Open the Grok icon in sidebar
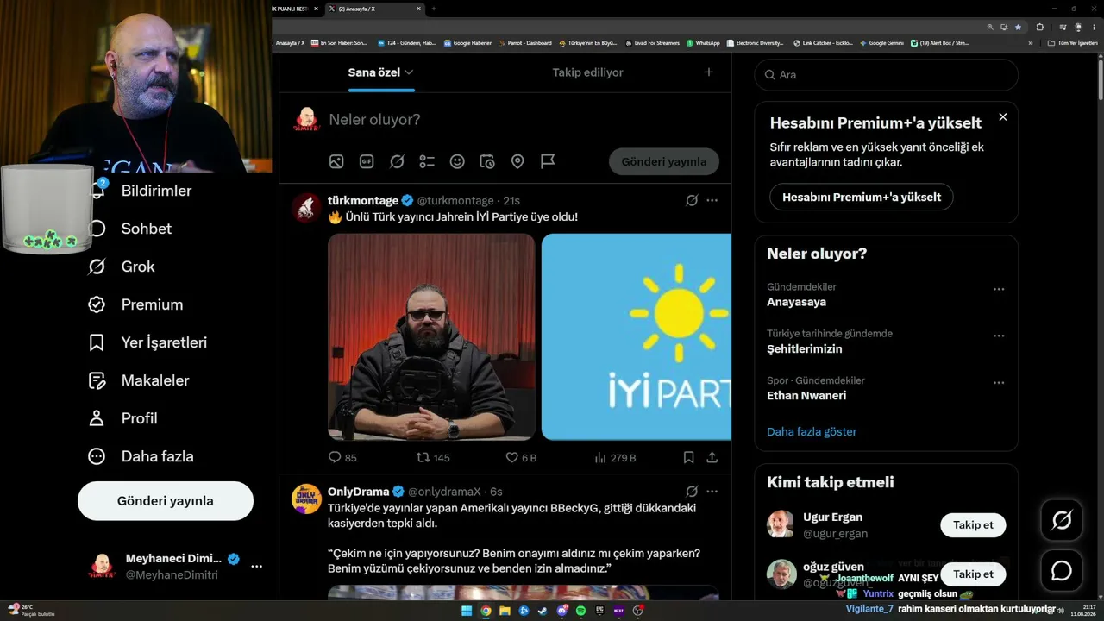Screen dimensions: 1104x621 tap(97, 267)
